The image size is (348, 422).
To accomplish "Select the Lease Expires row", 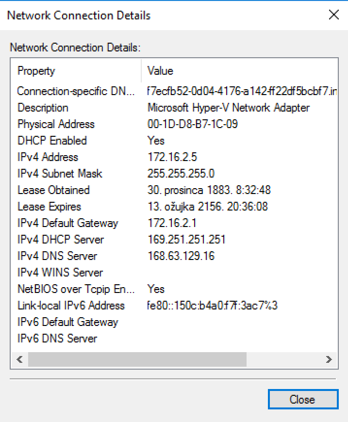I will coord(174,207).
